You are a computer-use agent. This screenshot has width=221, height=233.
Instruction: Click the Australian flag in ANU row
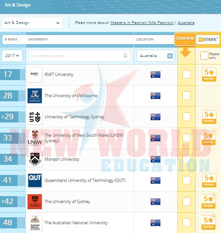[x=155, y=223]
